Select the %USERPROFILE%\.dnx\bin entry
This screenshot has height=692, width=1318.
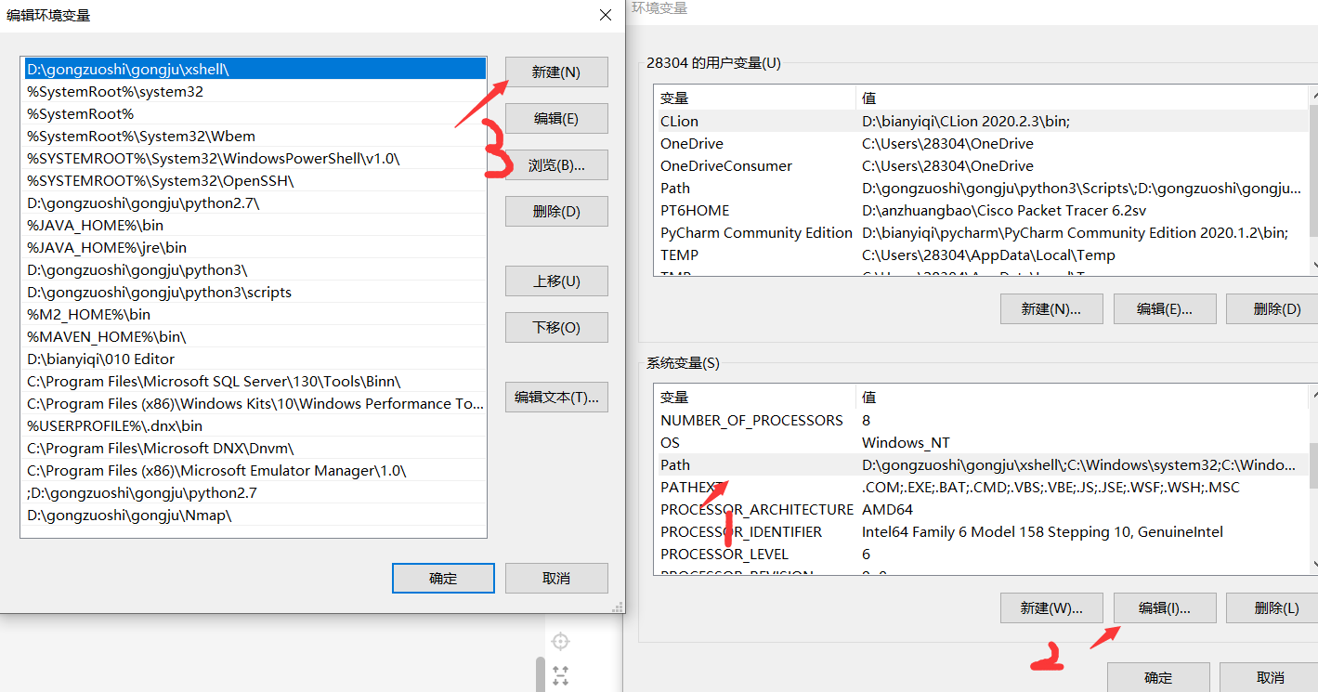(x=254, y=425)
